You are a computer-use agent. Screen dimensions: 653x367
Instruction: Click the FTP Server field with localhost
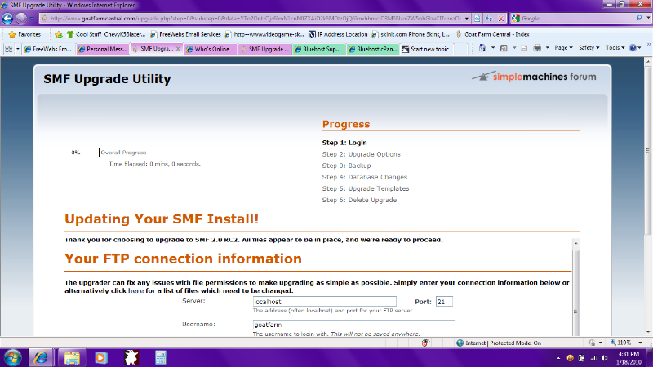[324, 301]
